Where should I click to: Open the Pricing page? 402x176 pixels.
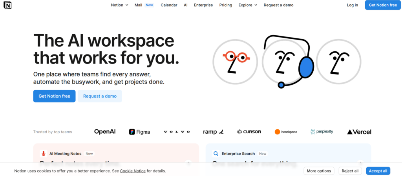(226, 5)
